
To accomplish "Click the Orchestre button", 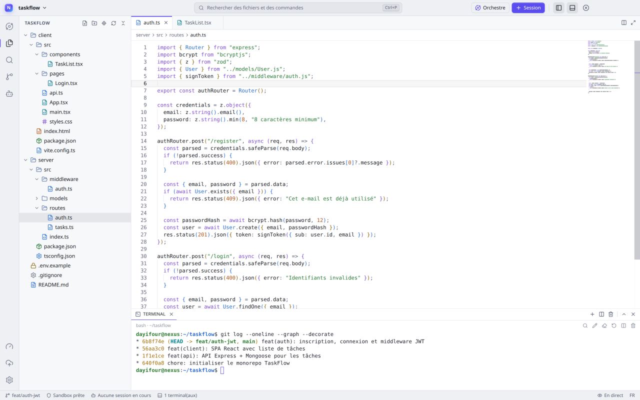I will coord(490,8).
